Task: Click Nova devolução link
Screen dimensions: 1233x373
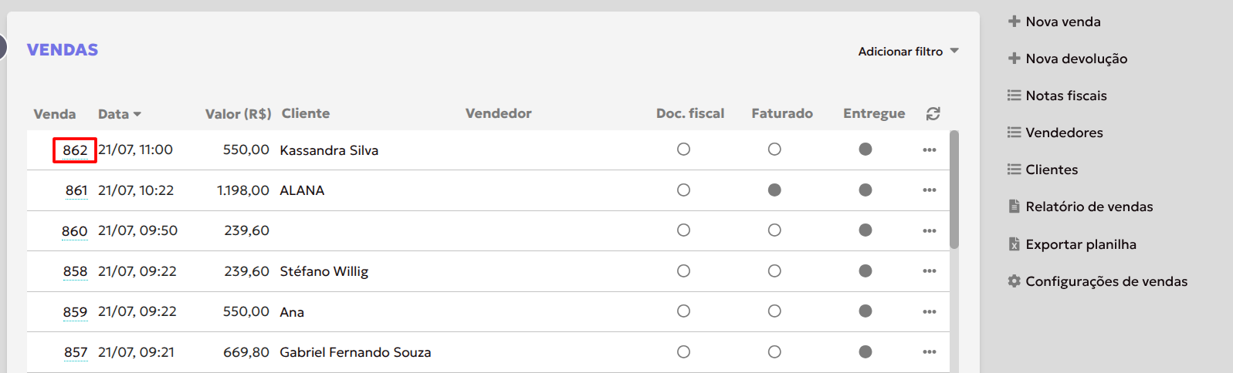Action: [1076, 59]
